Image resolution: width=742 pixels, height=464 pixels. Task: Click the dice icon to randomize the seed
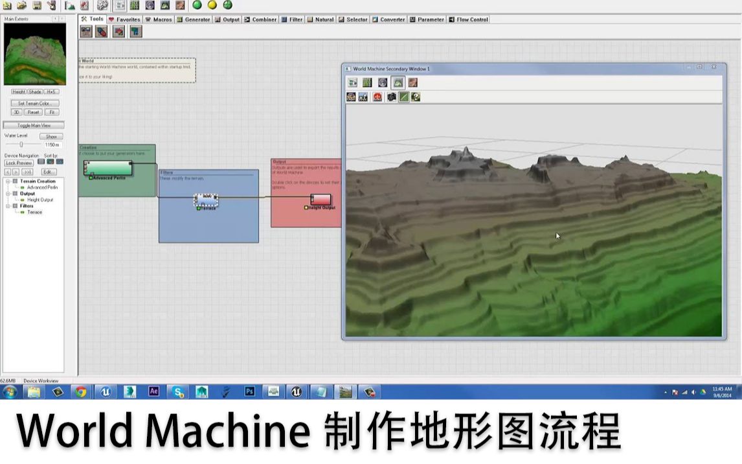[102, 6]
